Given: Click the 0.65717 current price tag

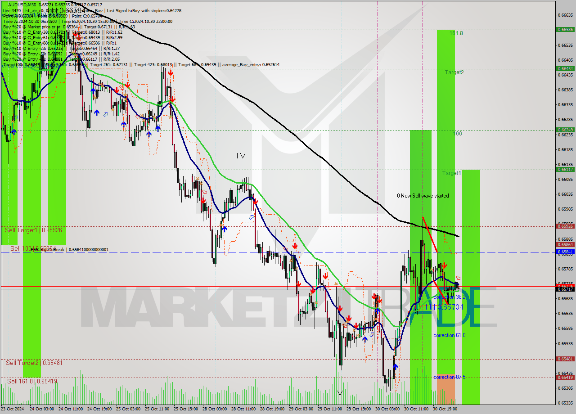Looking at the screenshot, I should coord(565,289).
